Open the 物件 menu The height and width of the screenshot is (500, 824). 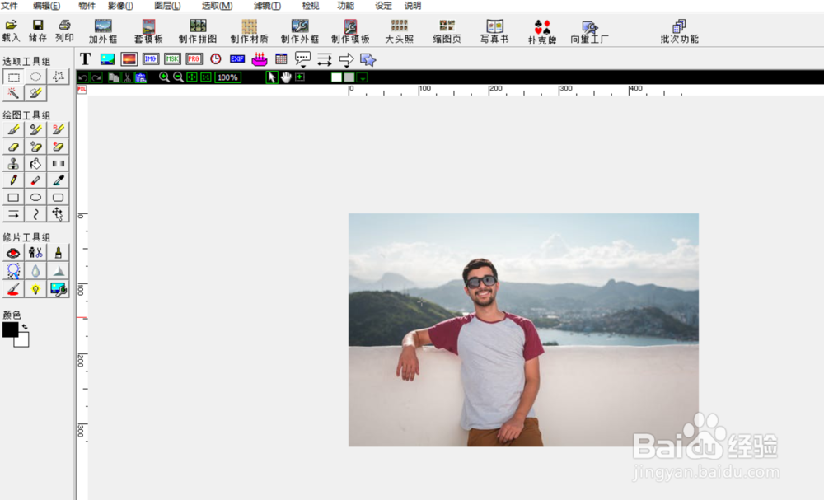click(x=87, y=6)
